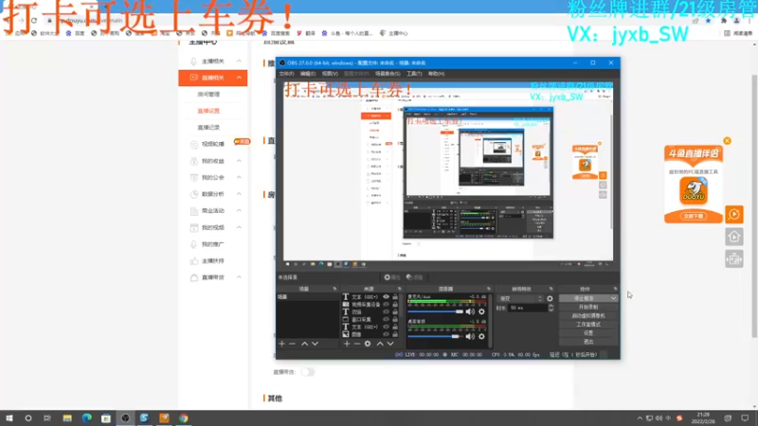Click 退出 in OBS controls
The height and width of the screenshot is (426, 758).
pyautogui.click(x=588, y=342)
